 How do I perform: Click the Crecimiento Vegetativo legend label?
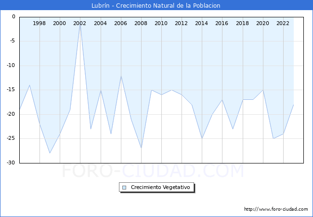(161, 187)
